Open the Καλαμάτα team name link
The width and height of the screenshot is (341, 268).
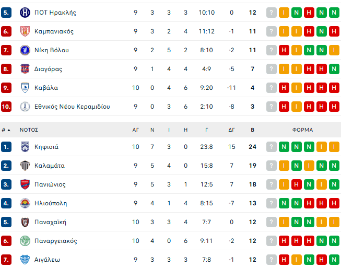coord(50,166)
